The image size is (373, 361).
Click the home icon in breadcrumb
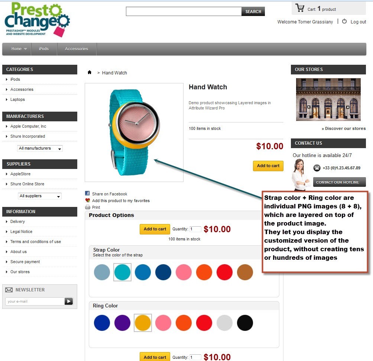coord(90,72)
